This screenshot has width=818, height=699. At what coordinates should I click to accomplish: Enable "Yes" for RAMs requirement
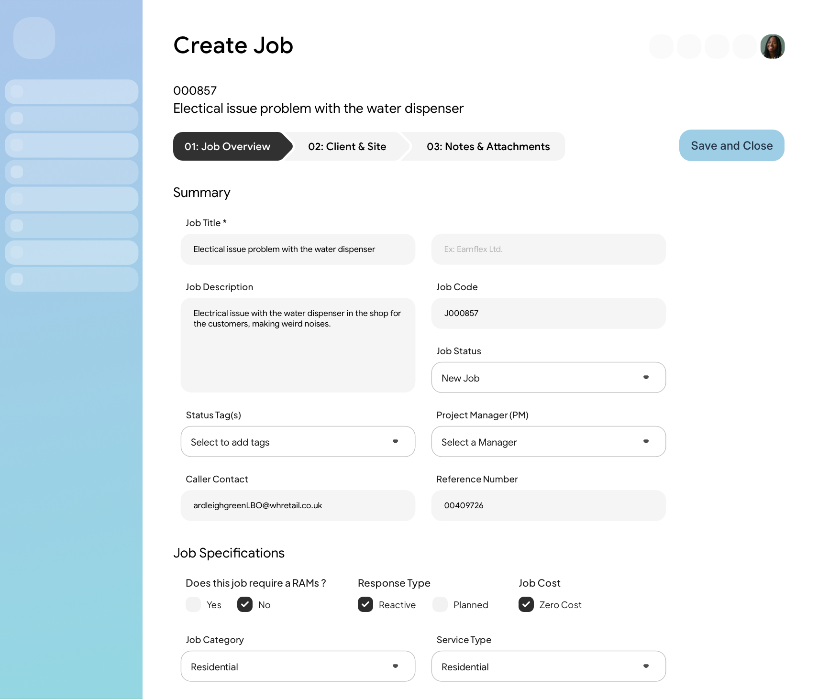coord(193,604)
